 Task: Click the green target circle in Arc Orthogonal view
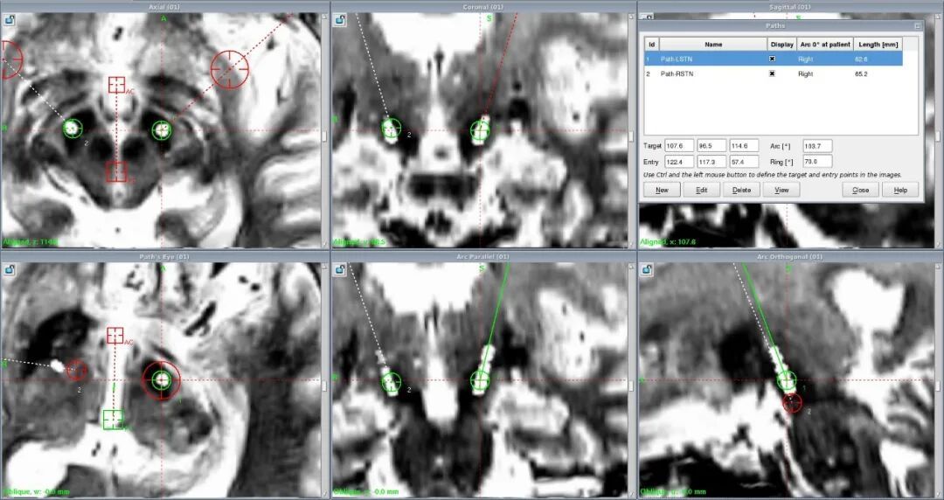tap(787, 381)
